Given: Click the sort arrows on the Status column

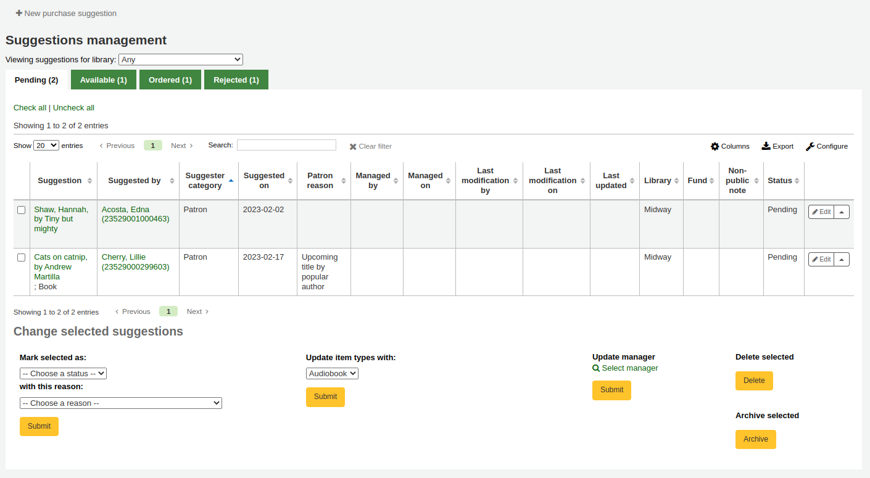Looking at the screenshot, I should tap(797, 180).
